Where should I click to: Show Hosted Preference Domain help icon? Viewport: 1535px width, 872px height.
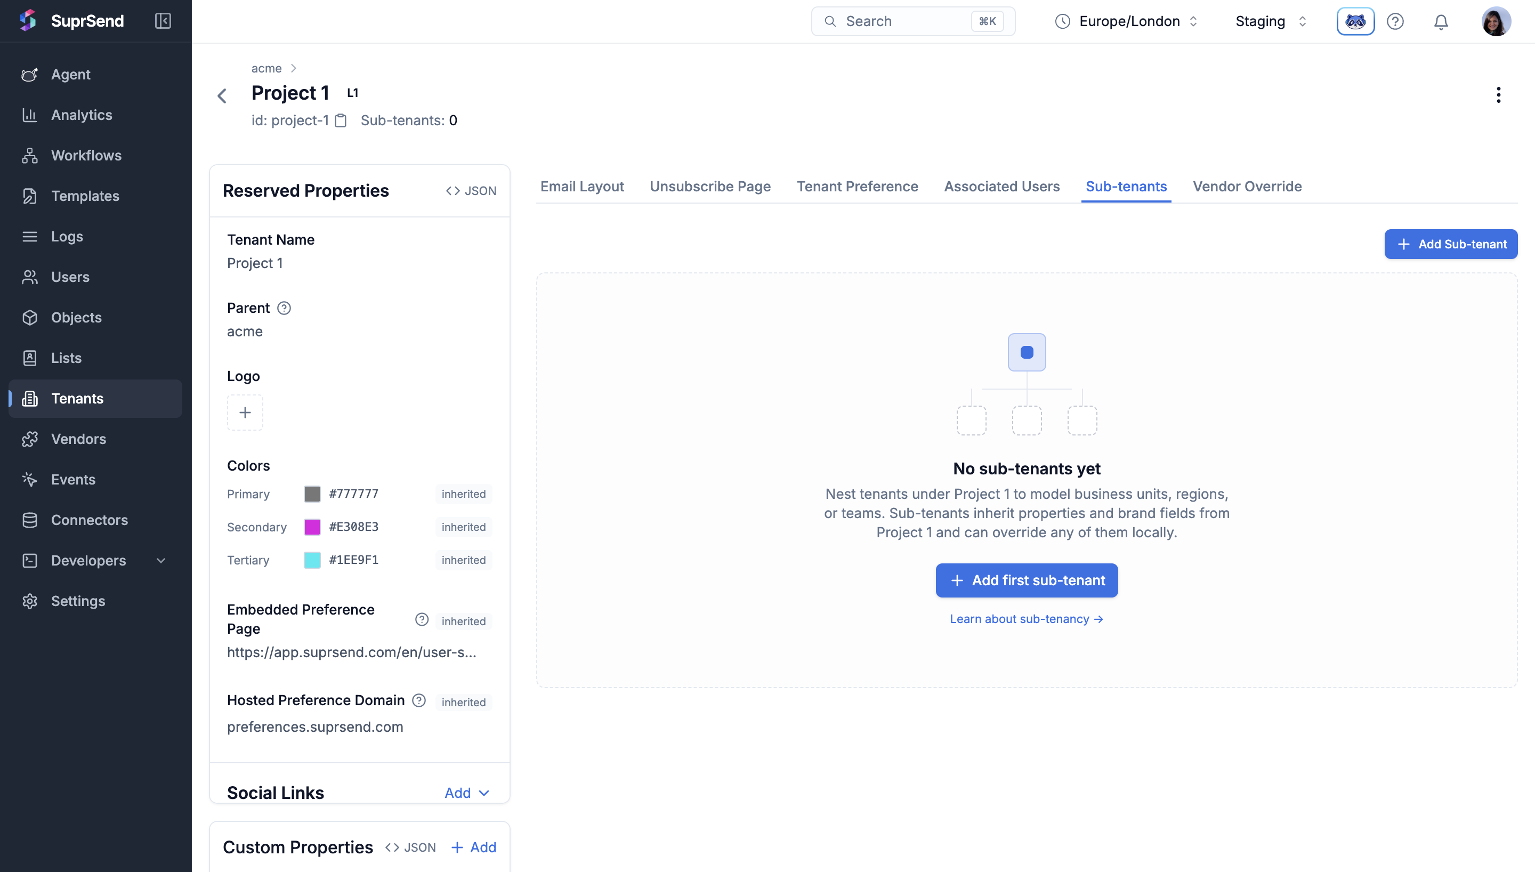[419, 700]
